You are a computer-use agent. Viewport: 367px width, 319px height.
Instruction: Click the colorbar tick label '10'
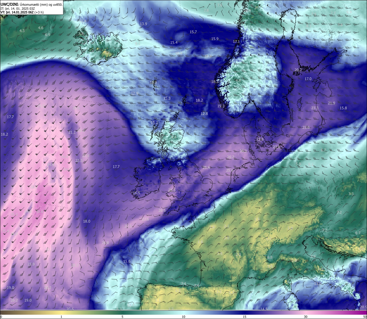pos(183,316)
